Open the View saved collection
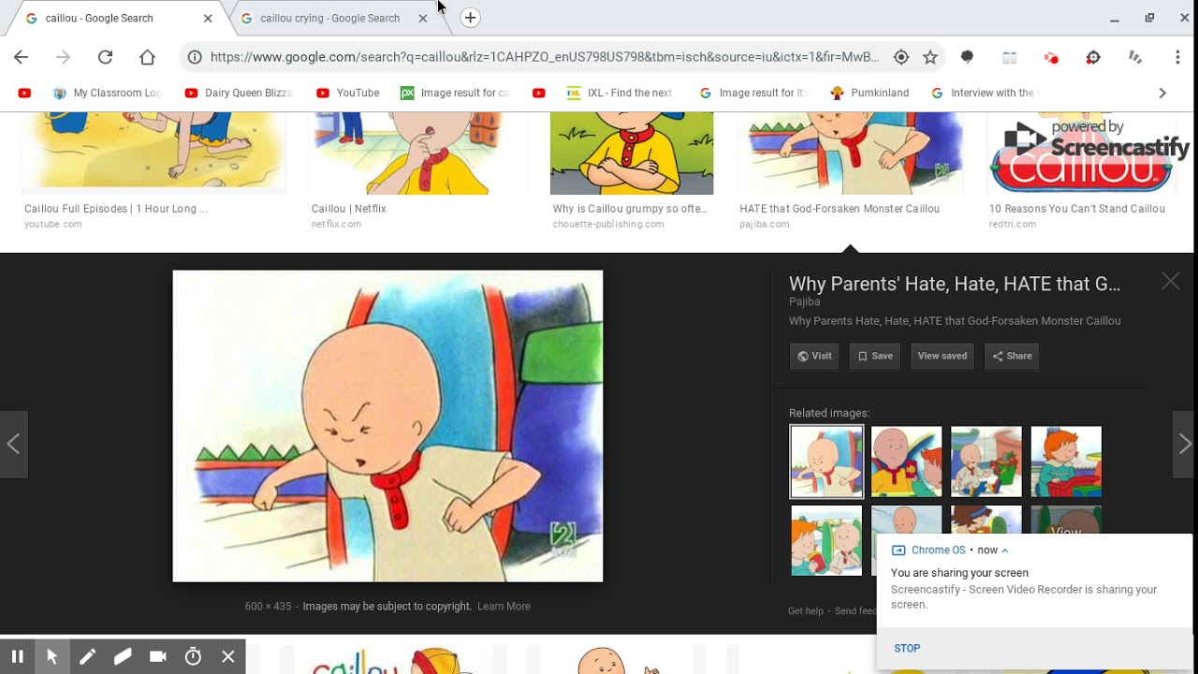The image size is (1198, 674). click(x=942, y=356)
